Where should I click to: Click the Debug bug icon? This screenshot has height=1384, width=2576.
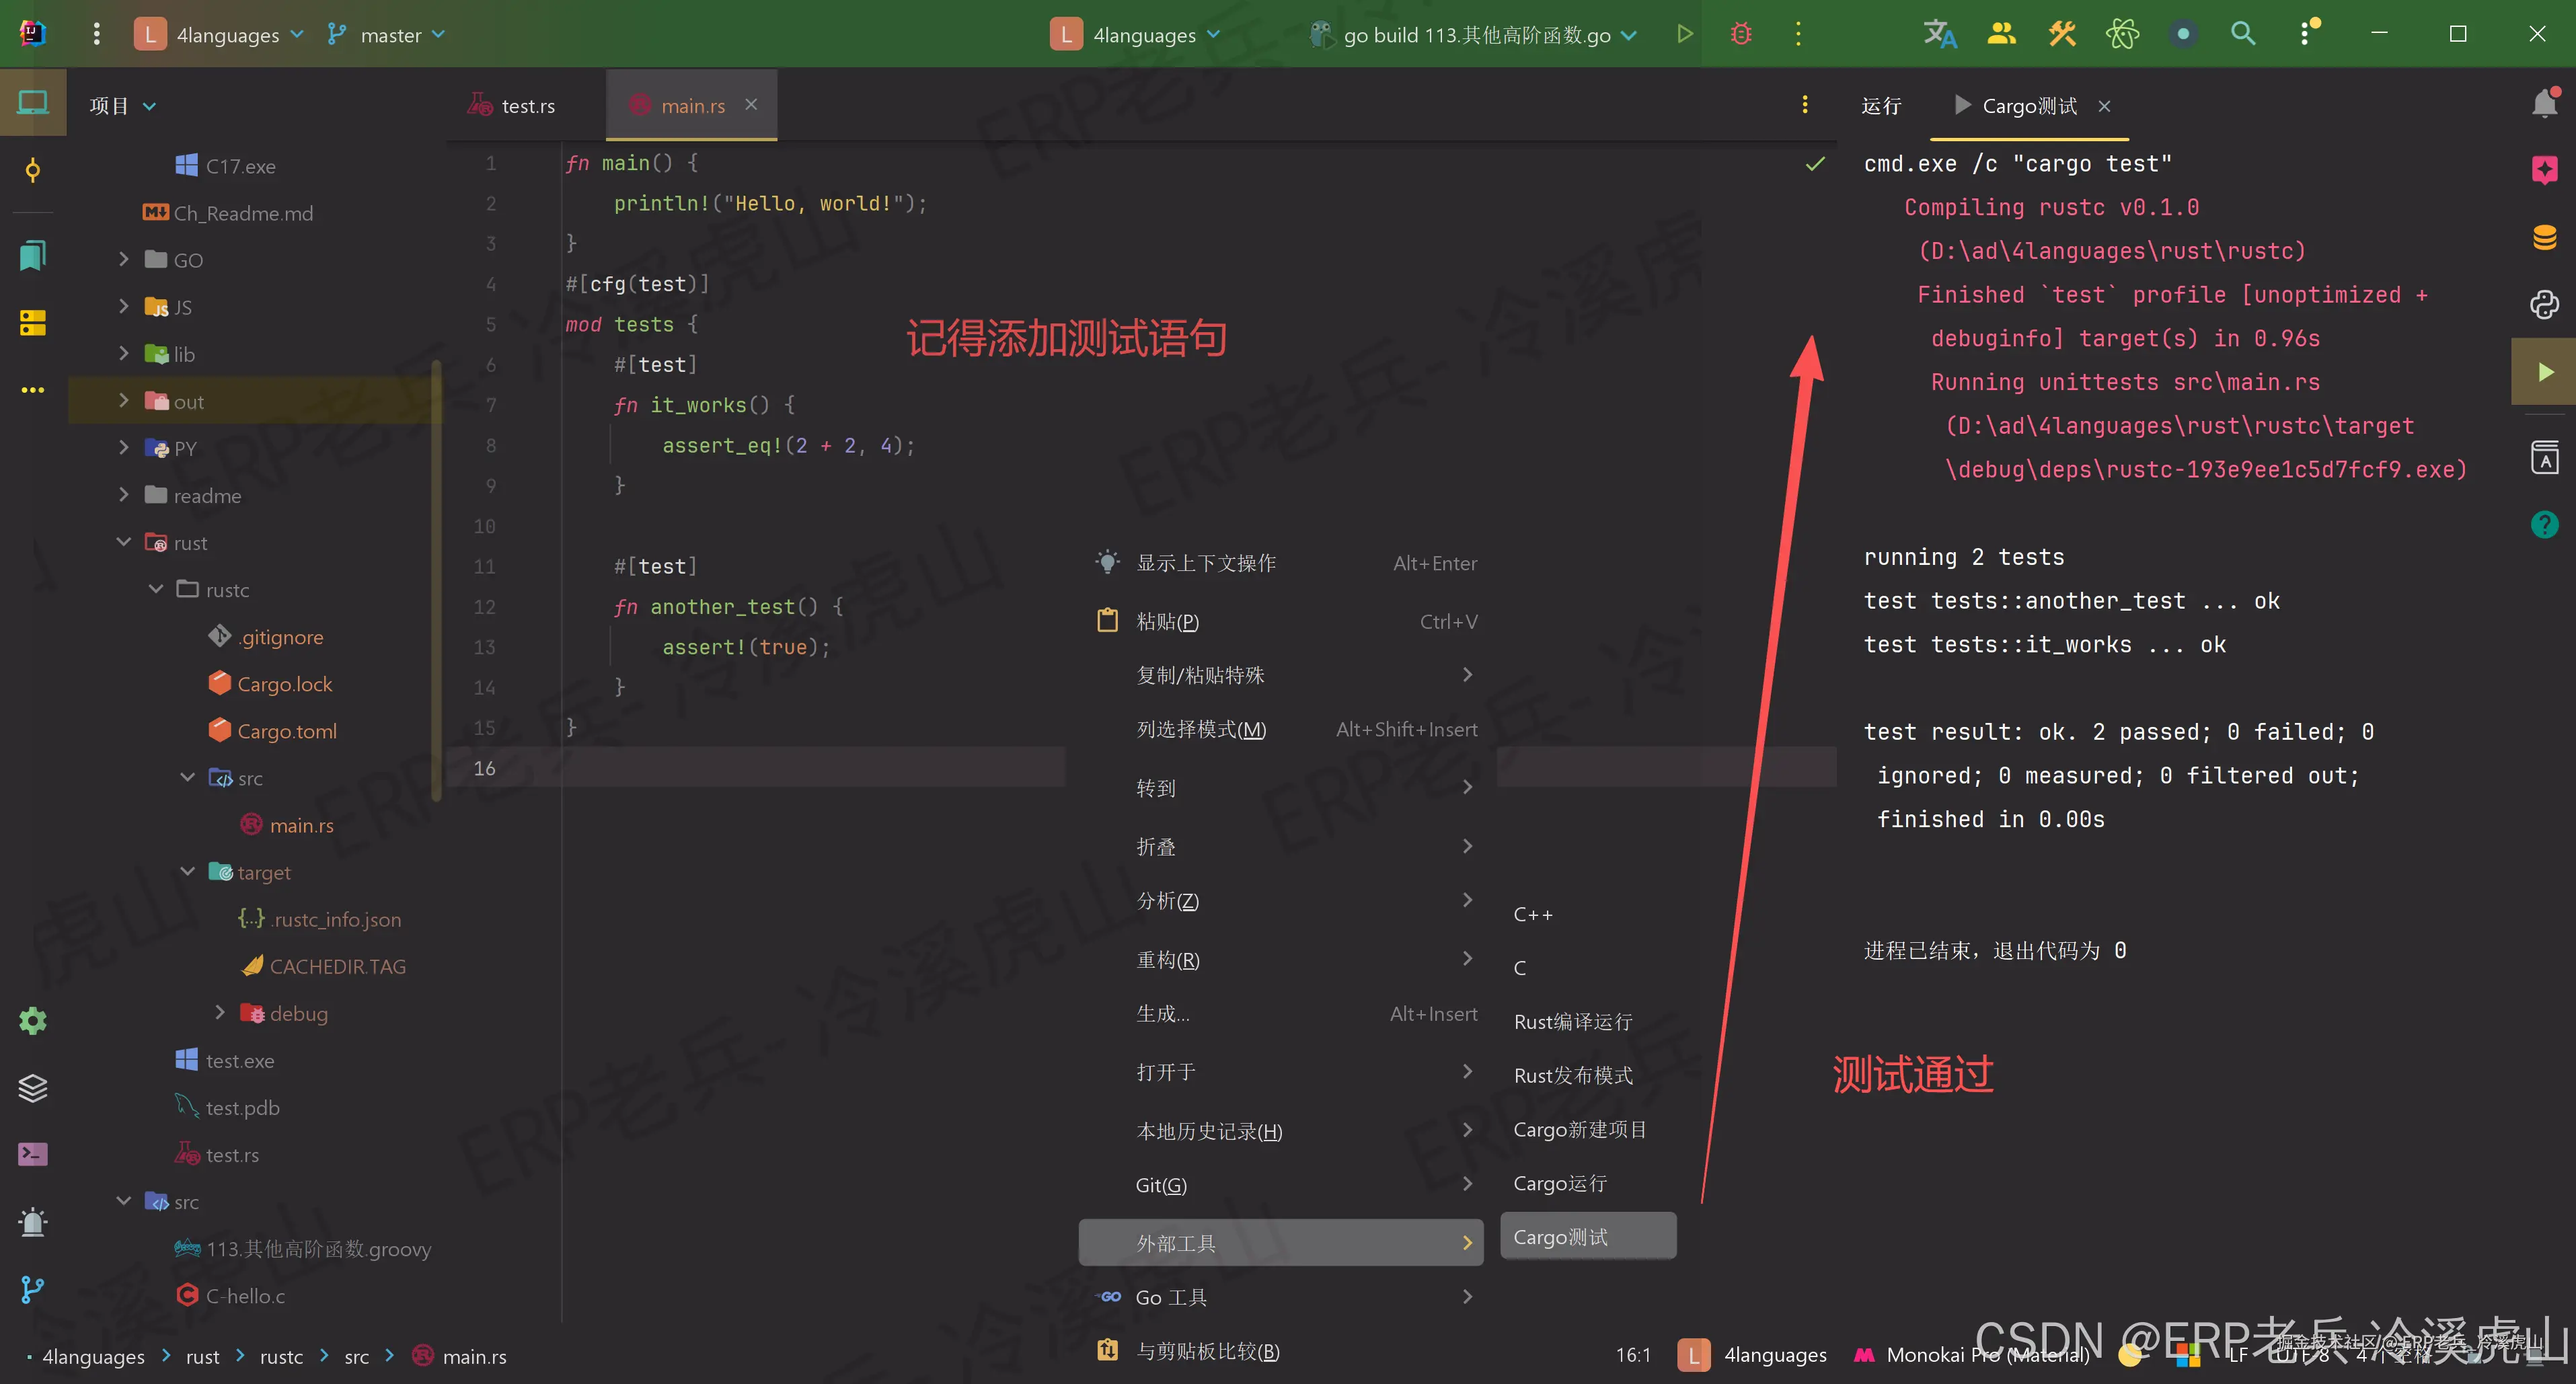tap(1741, 34)
